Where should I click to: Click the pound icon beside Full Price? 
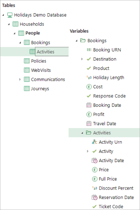95,179
